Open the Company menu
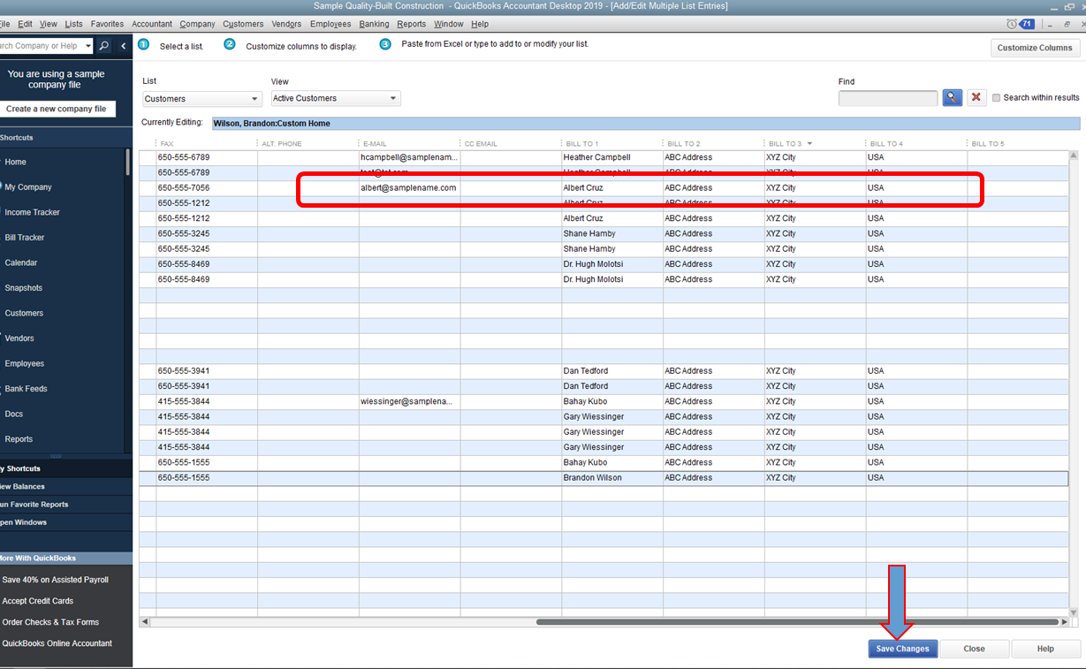 [x=197, y=24]
